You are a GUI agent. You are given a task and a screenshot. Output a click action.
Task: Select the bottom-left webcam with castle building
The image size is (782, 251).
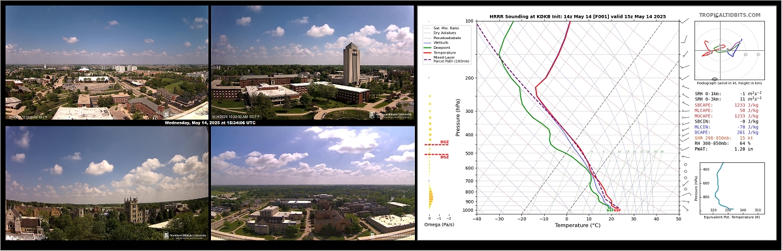tap(106, 183)
